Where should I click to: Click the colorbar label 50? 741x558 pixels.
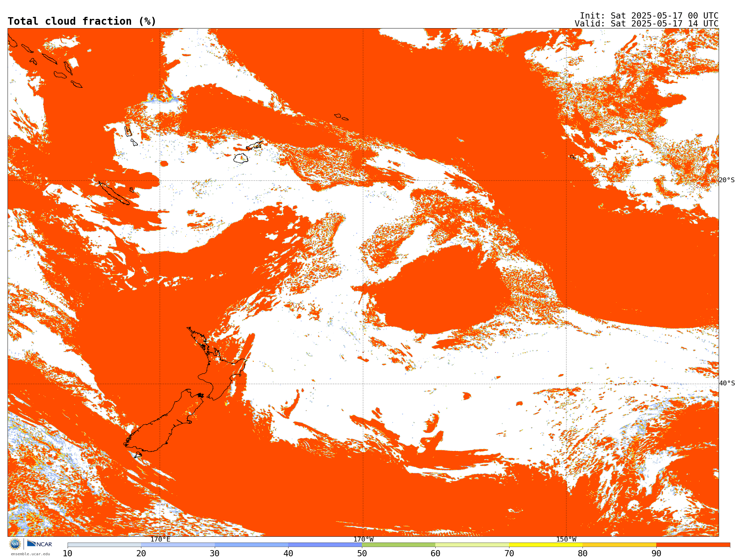(362, 554)
